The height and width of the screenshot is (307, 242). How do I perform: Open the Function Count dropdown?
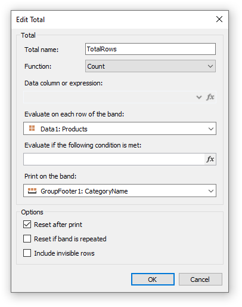pyautogui.click(x=150, y=66)
